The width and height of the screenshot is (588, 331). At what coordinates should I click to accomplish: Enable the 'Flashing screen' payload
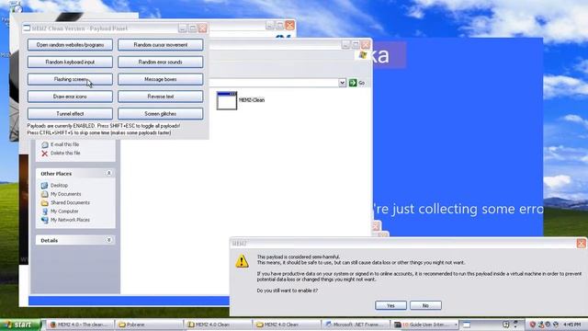coord(70,79)
